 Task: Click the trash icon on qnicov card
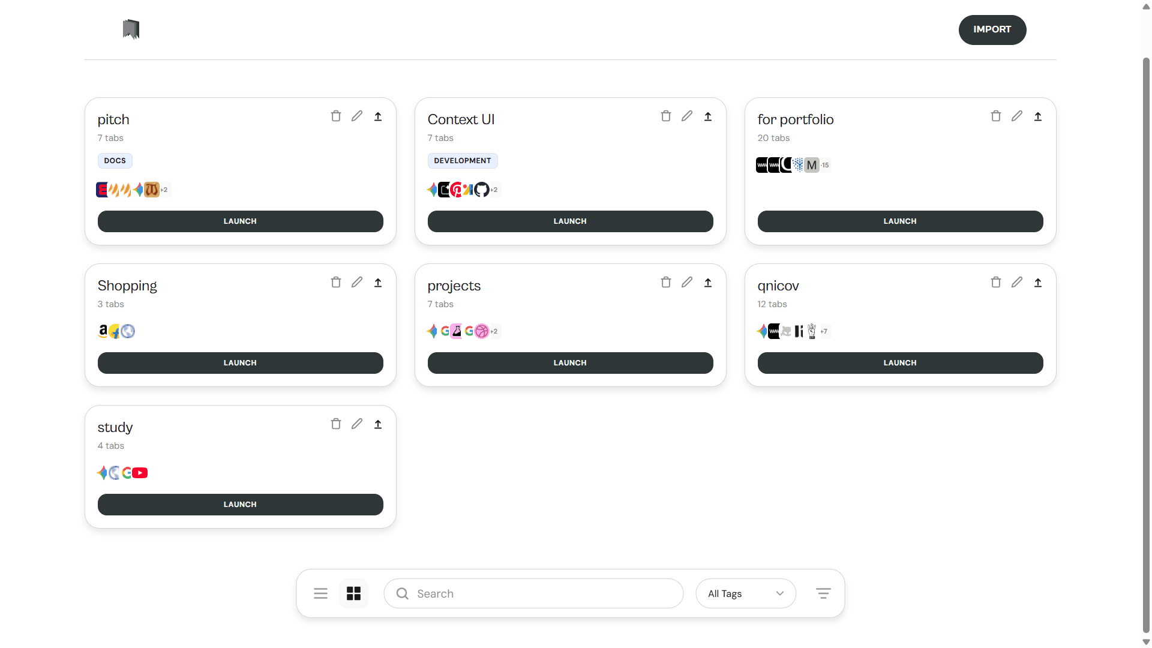[995, 282]
